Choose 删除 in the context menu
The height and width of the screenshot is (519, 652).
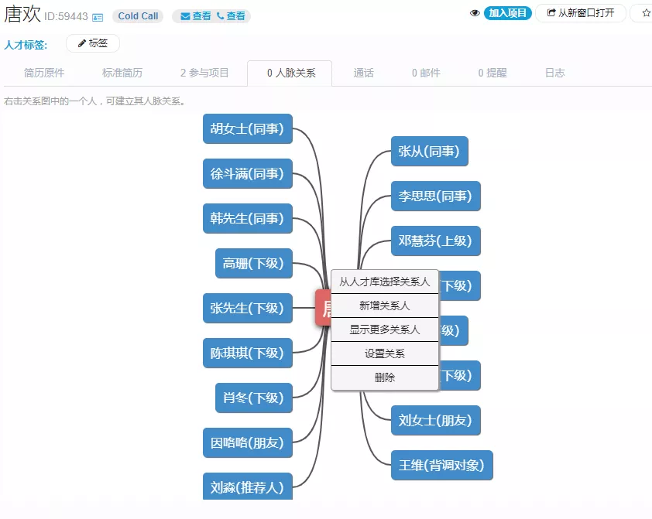(385, 377)
